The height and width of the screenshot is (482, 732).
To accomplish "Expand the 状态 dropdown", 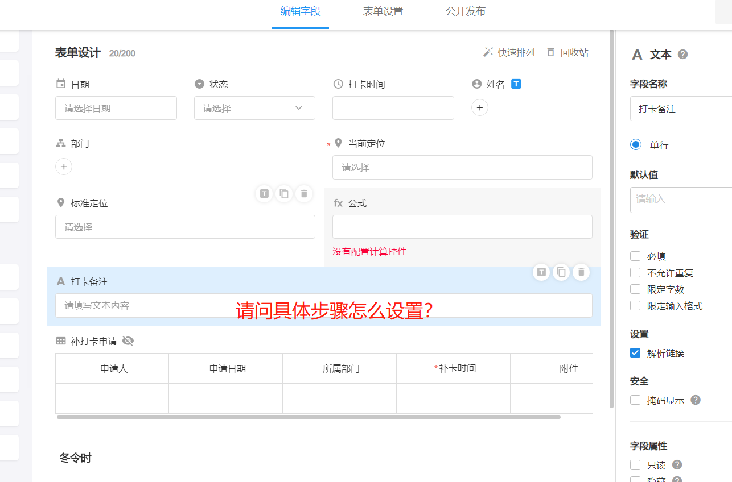I will pos(254,108).
